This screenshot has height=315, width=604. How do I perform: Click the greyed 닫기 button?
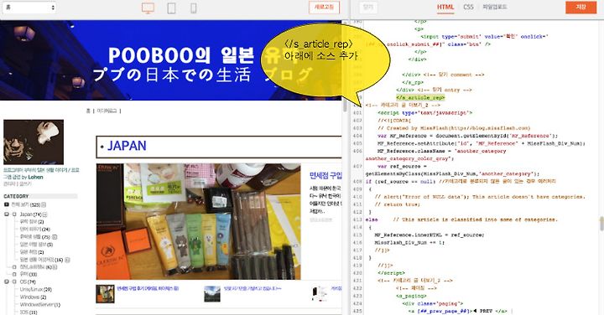tap(368, 8)
